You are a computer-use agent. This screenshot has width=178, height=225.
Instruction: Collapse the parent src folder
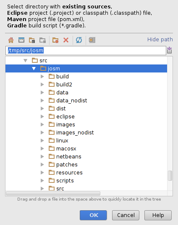pos(26,61)
